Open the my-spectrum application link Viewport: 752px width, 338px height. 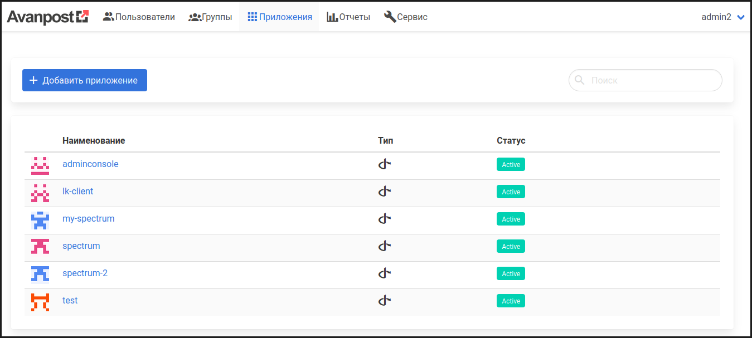tap(88, 219)
